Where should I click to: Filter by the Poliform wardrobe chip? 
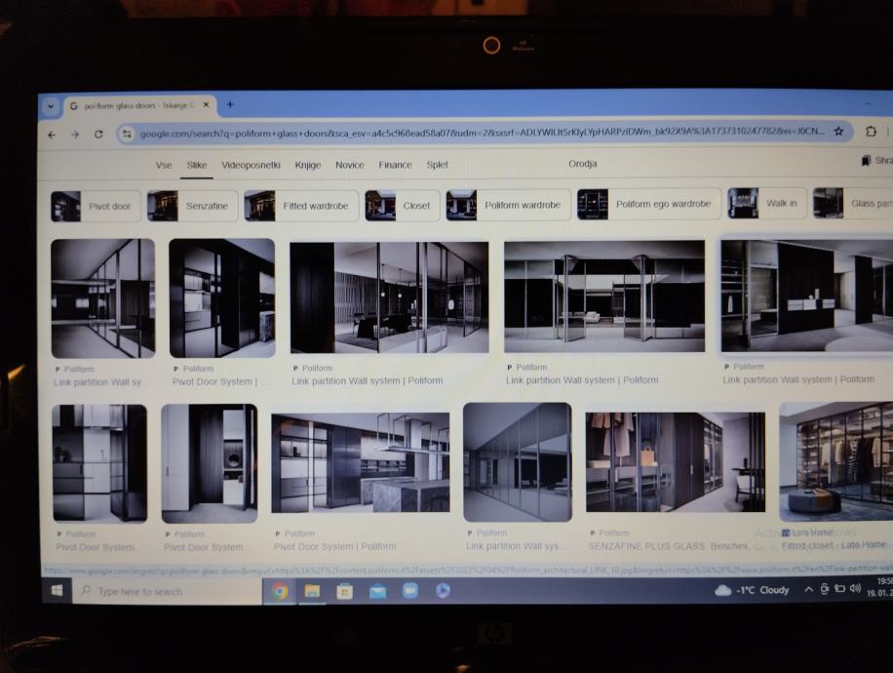508,205
